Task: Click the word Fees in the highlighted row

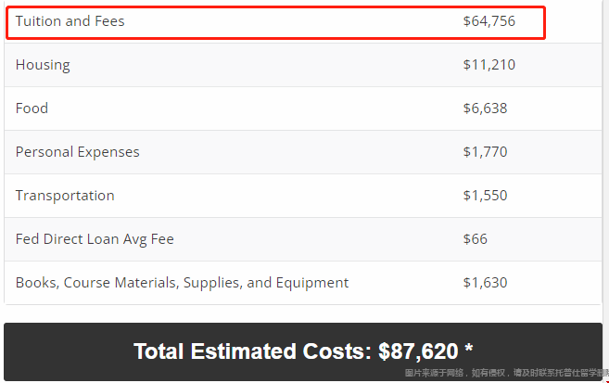Action: pos(109,21)
